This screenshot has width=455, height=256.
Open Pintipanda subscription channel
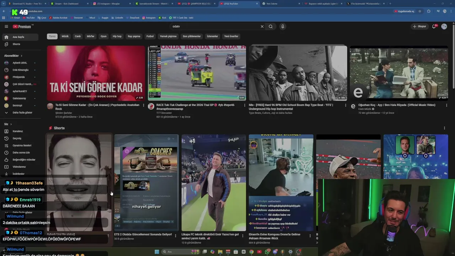(20, 77)
